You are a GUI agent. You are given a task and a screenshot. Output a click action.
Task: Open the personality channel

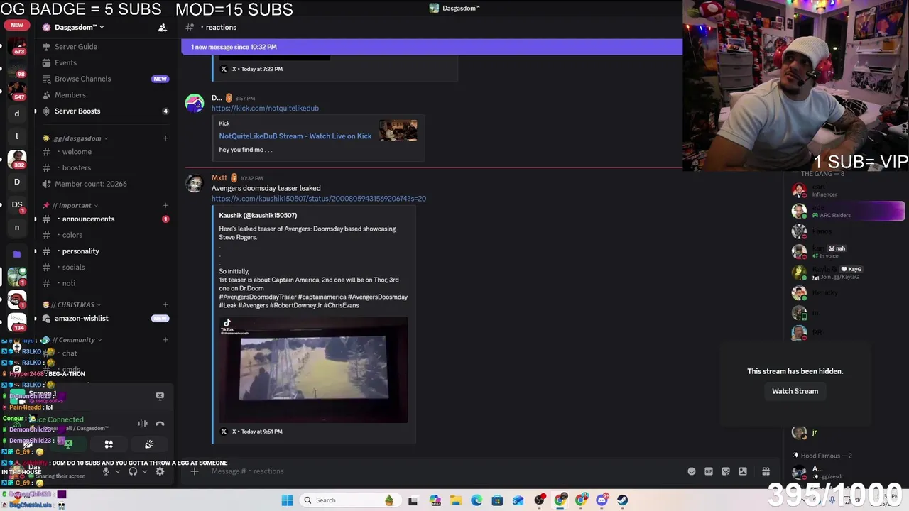[80, 251]
